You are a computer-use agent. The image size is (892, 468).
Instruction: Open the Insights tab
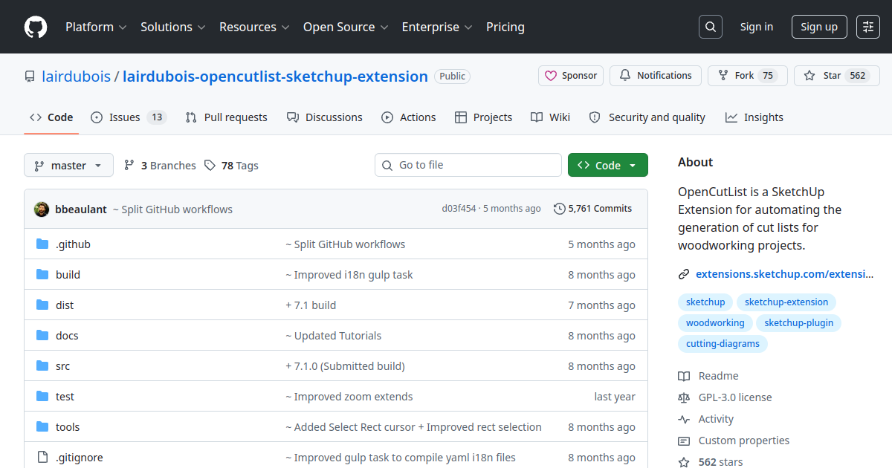(x=754, y=117)
